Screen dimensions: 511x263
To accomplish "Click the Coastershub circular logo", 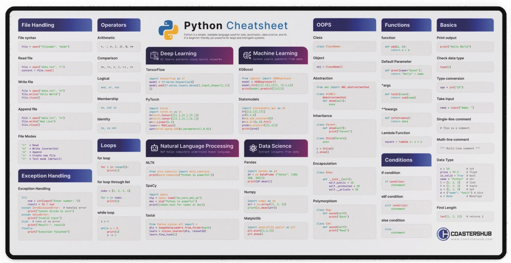I will click(443, 234).
